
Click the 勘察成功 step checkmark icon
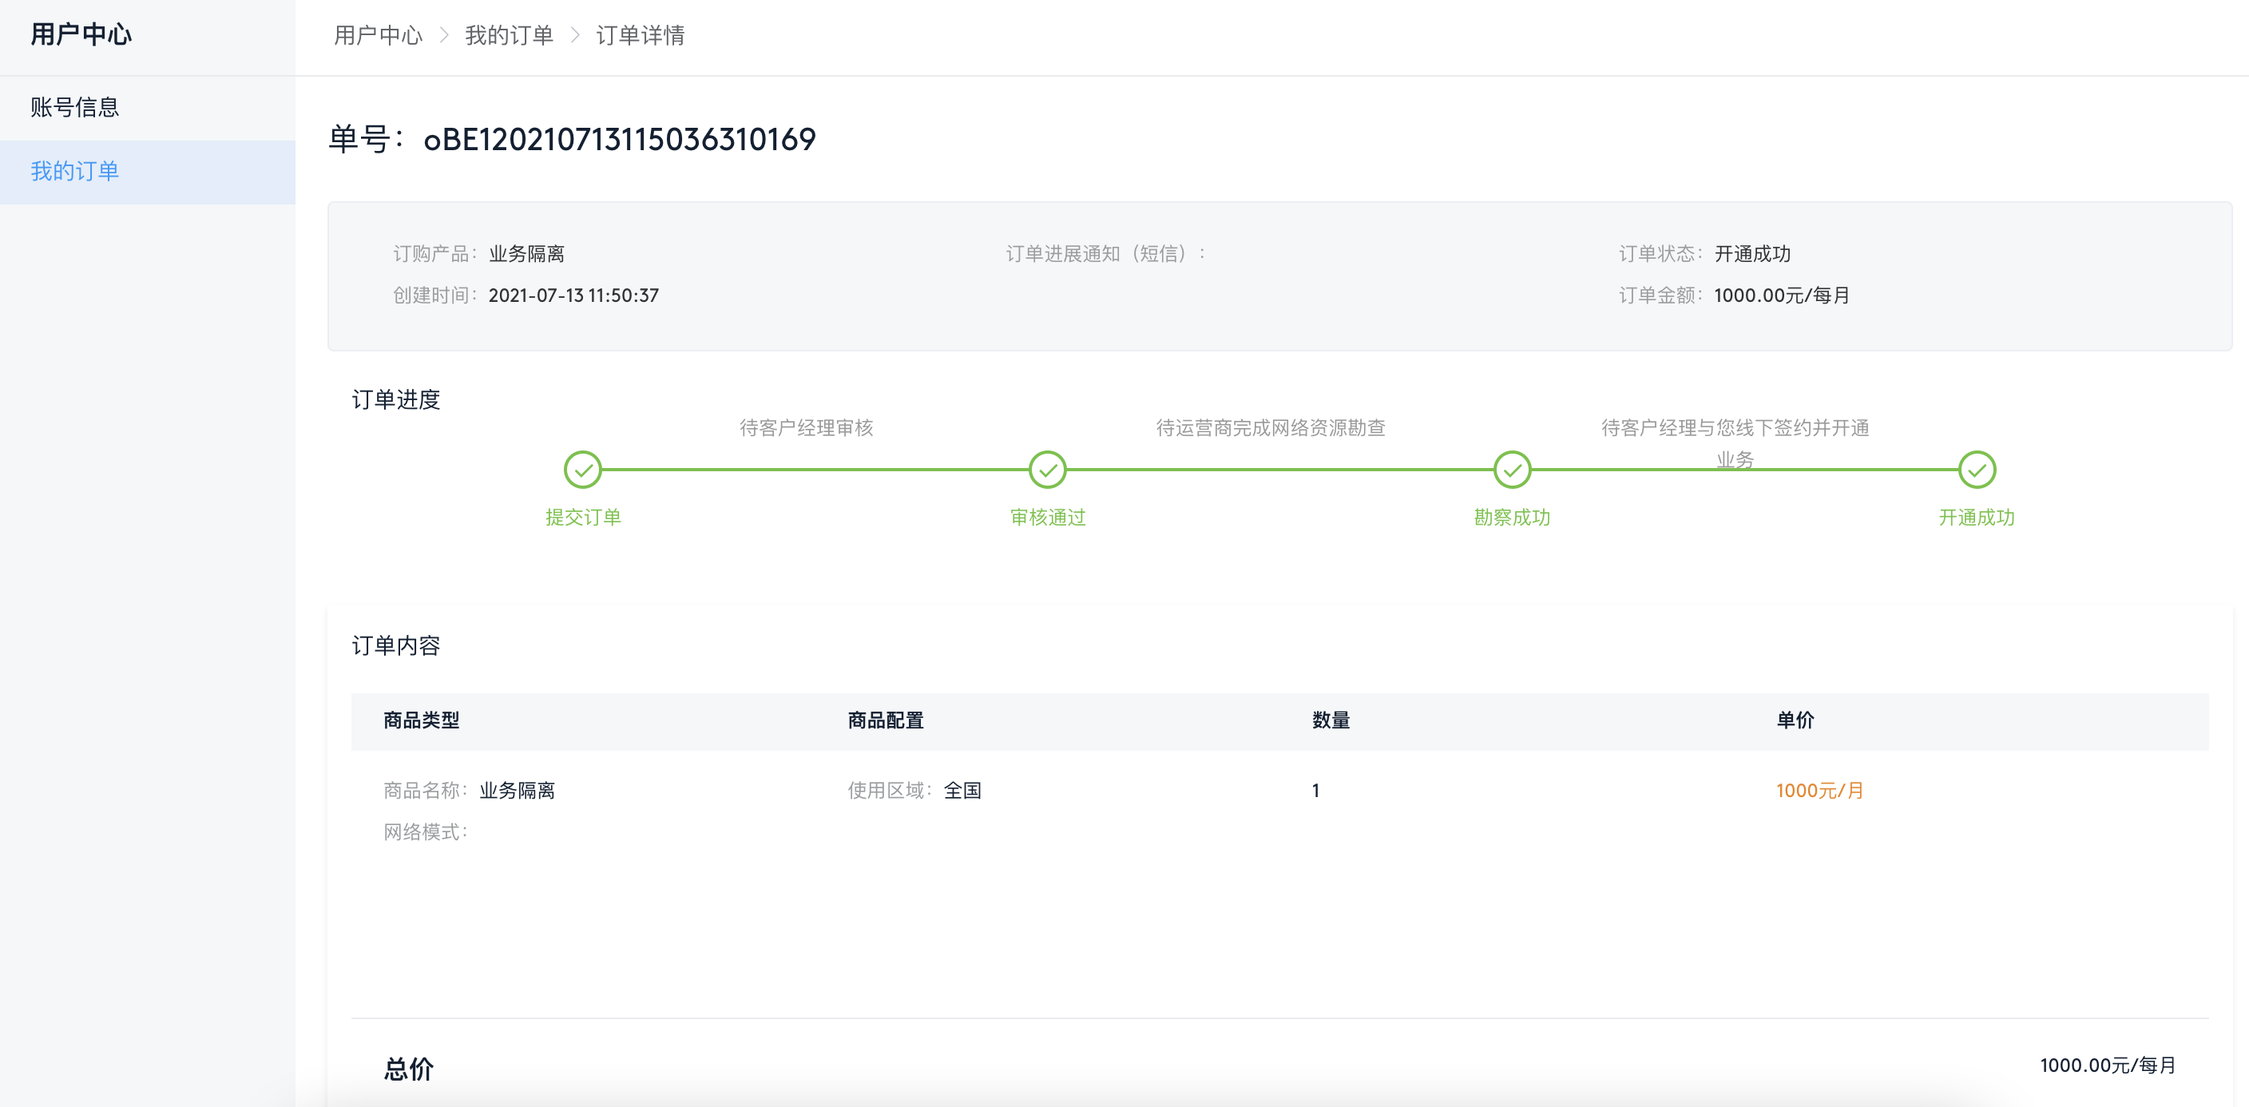tap(1511, 470)
